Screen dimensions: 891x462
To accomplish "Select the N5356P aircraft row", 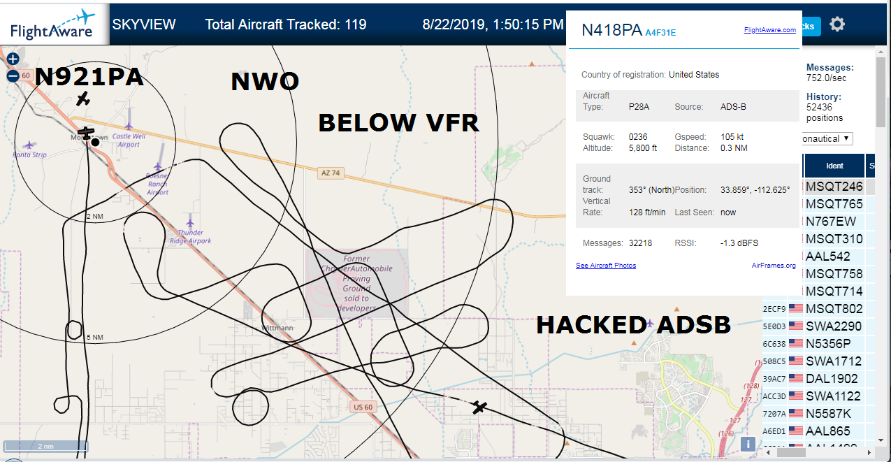I will (x=815, y=344).
